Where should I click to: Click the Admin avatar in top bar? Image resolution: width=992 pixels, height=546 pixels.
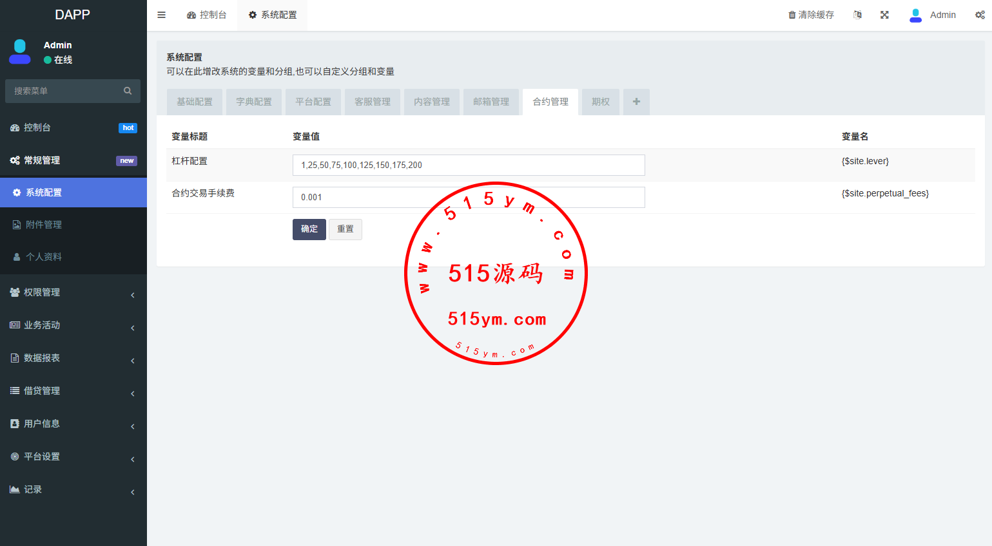pos(915,15)
